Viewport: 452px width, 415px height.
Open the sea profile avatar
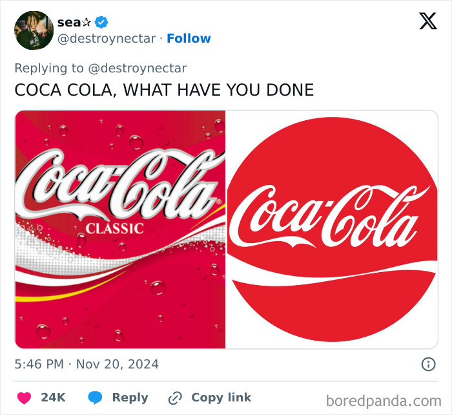(x=34, y=30)
